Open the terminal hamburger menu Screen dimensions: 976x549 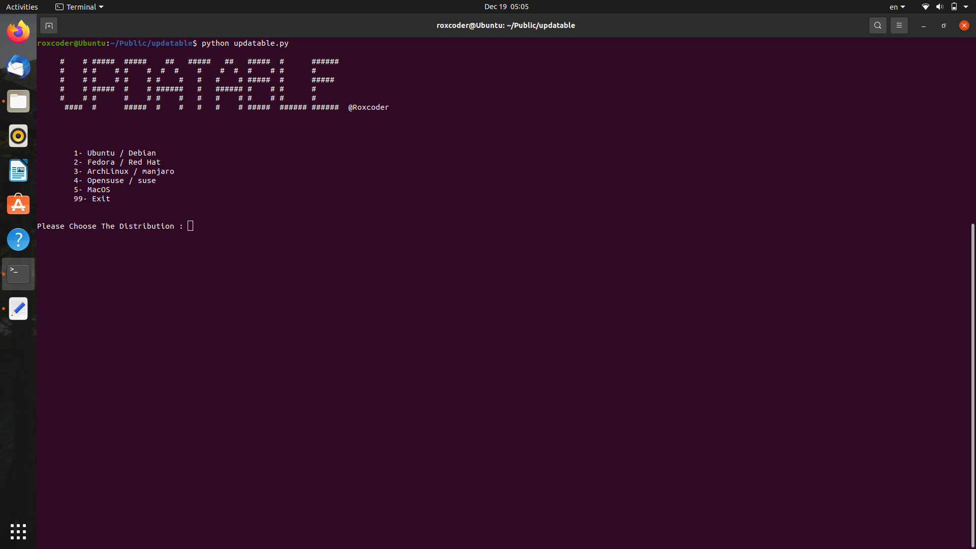pos(899,25)
